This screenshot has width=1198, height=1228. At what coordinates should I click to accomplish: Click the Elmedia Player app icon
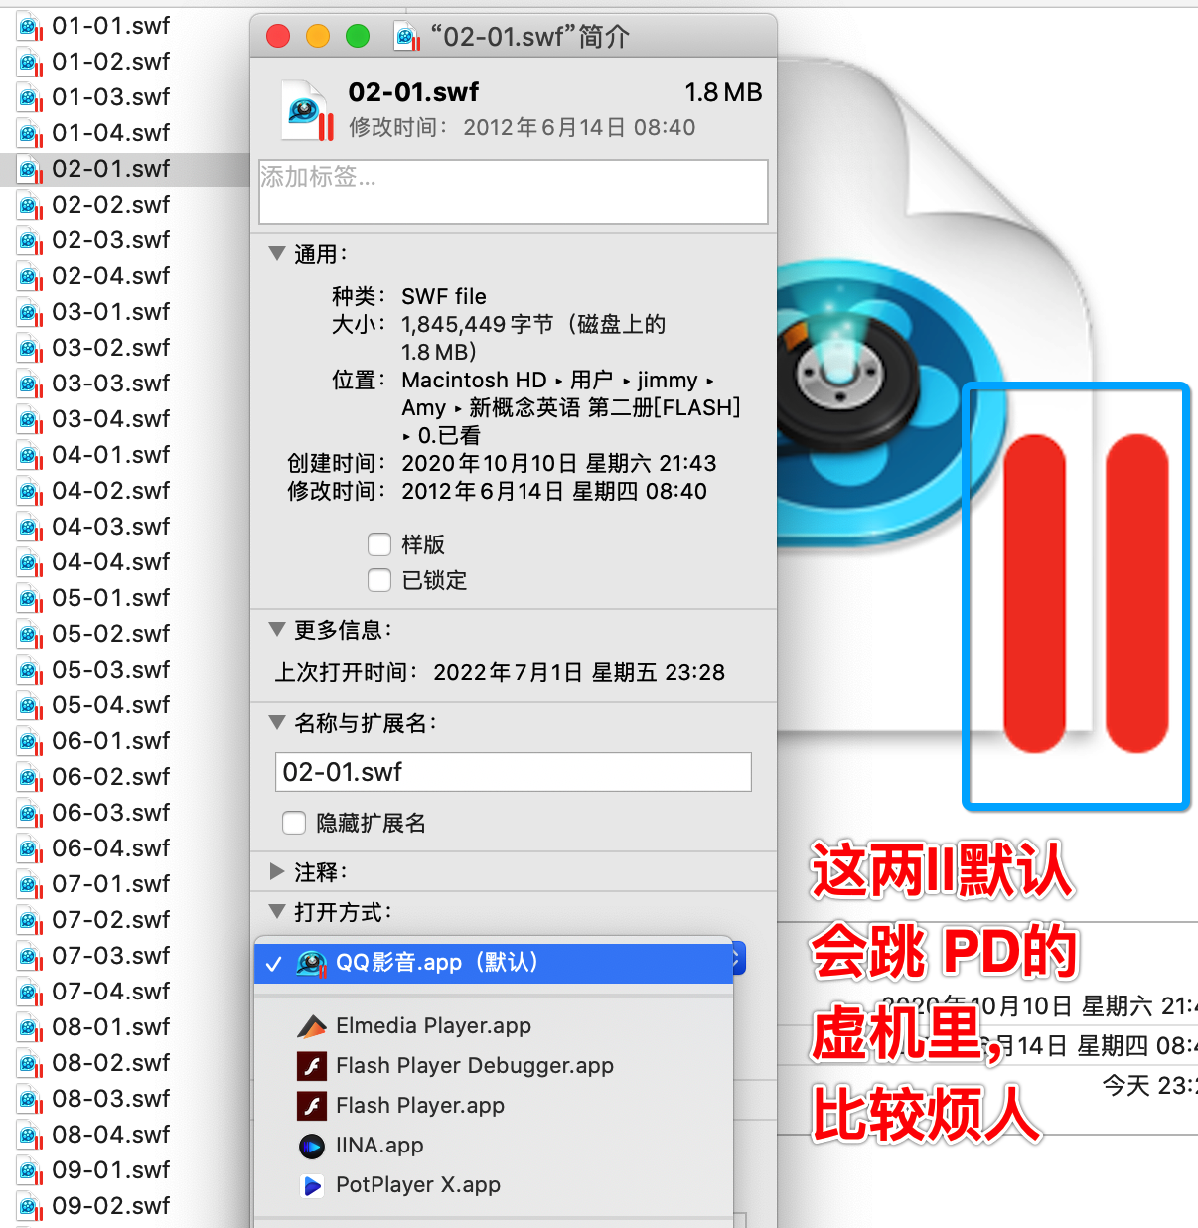[312, 1026]
